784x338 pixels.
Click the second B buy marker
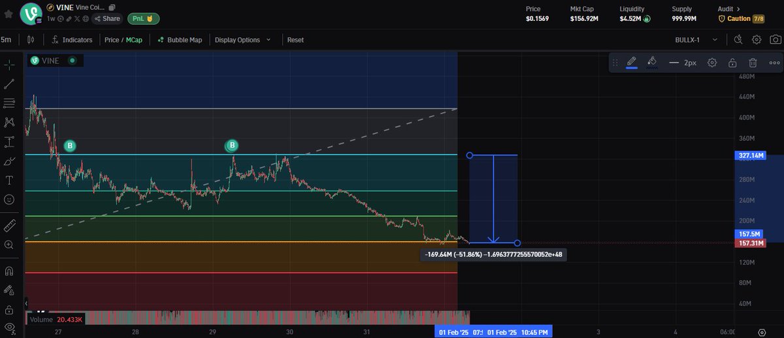232,145
